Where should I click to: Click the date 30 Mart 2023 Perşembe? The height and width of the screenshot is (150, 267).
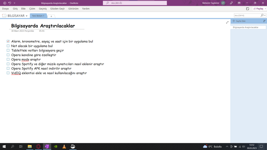point(23,31)
